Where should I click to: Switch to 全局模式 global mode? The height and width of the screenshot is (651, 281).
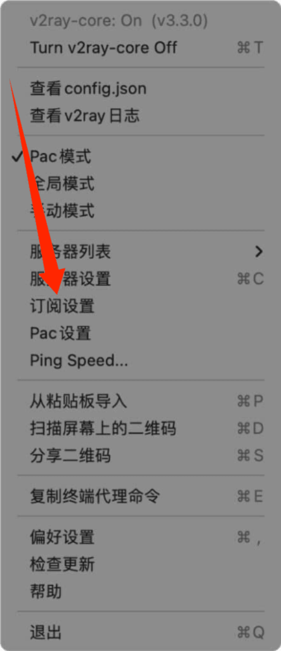[x=141, y=184]
